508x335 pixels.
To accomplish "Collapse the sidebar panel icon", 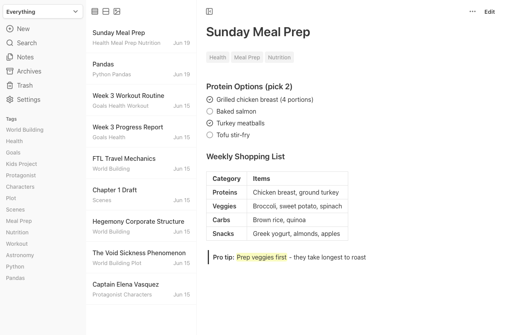I will tap(209, 11).
